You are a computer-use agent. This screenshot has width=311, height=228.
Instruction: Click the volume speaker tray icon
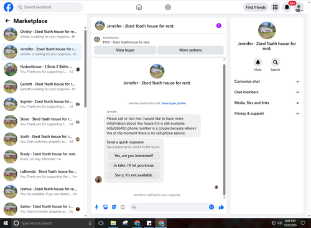point(280,223)
